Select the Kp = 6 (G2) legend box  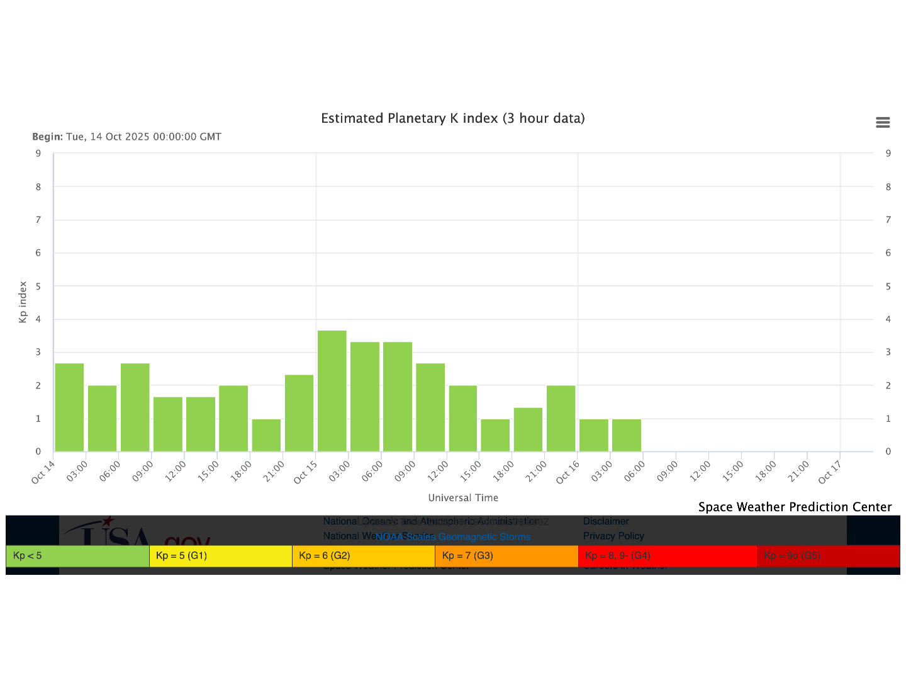click(x=363, y=556)
